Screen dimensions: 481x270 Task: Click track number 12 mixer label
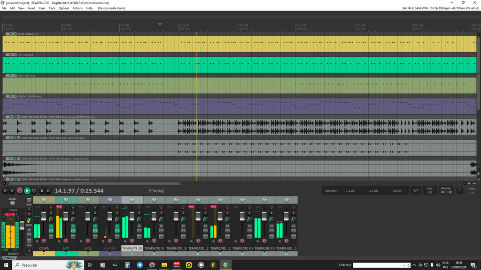[x=286, y=254]
